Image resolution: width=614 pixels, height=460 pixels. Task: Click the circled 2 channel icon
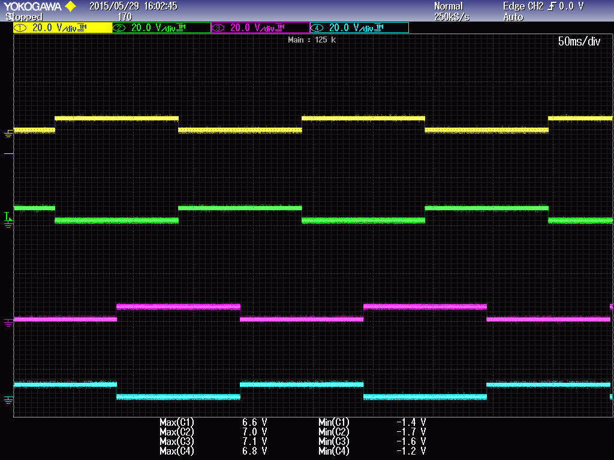[x=119, y=28]
